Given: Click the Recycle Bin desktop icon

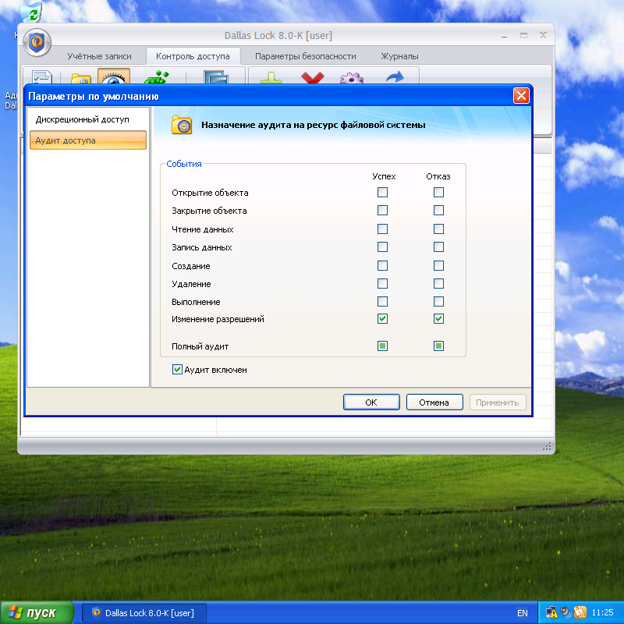Looking at the screenshot, I should [31, 11].
